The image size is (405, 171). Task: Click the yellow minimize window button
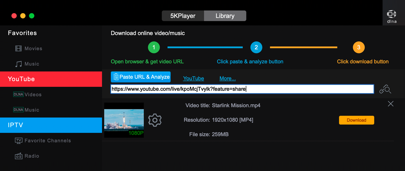(x=23, y=16)
